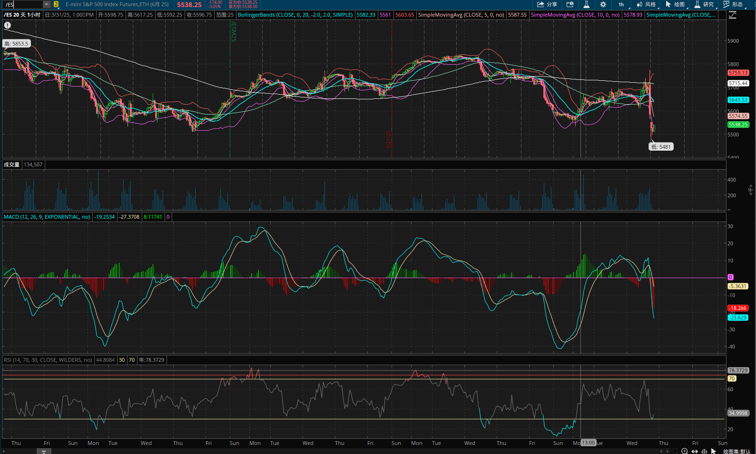Select SimpleMovingAvg (CLOSE, 5, 0, no) label

coord(461,15)
